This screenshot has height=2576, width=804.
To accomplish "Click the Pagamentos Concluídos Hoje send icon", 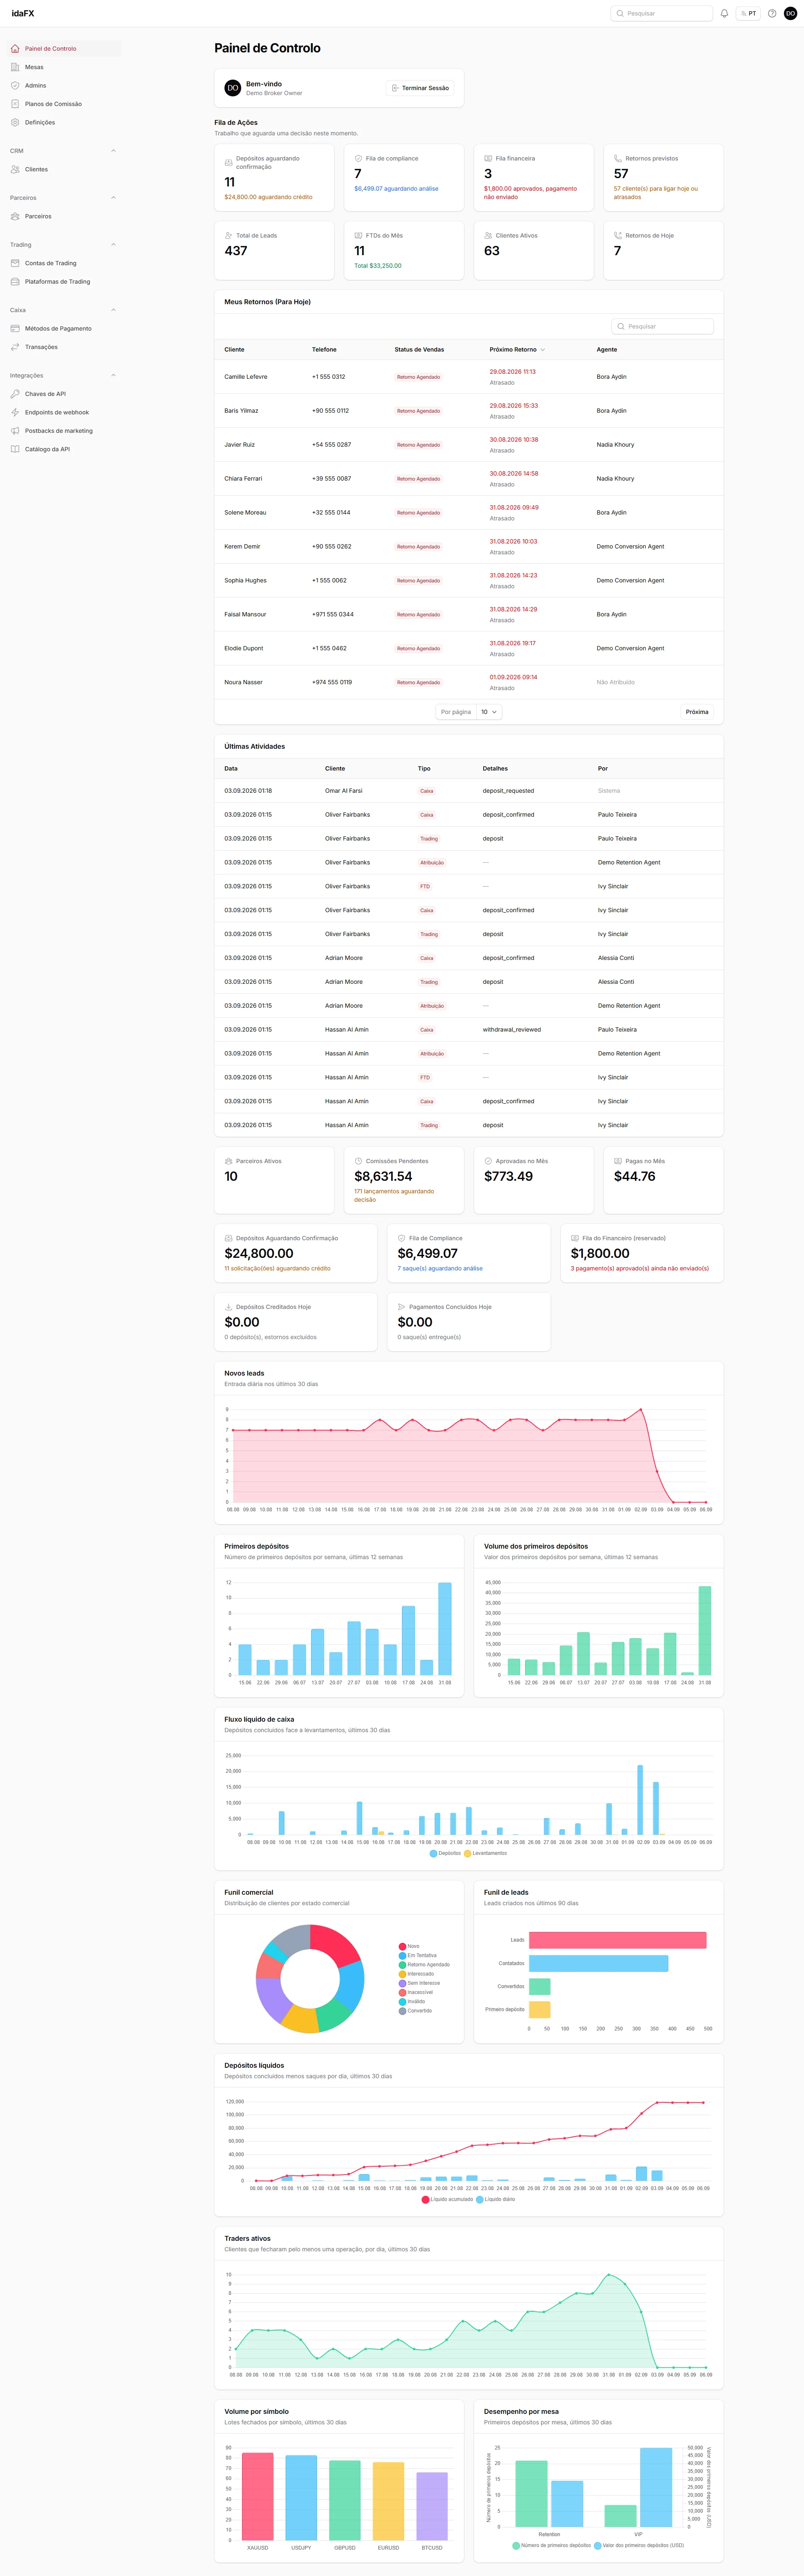I will (x=401, y=1307).
